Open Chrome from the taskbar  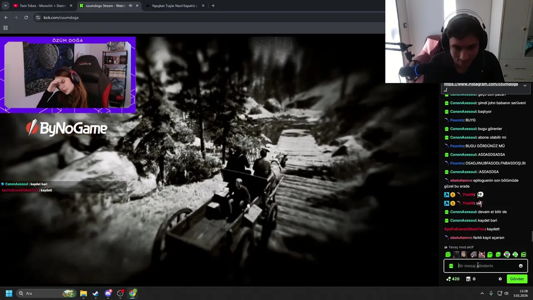[x=132, y=293]
